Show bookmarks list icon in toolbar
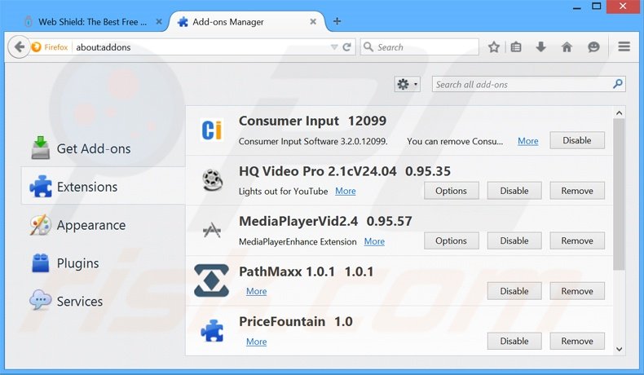Image resolution: width=644 pixels, height=375 pixels. (x=516, y=46)
